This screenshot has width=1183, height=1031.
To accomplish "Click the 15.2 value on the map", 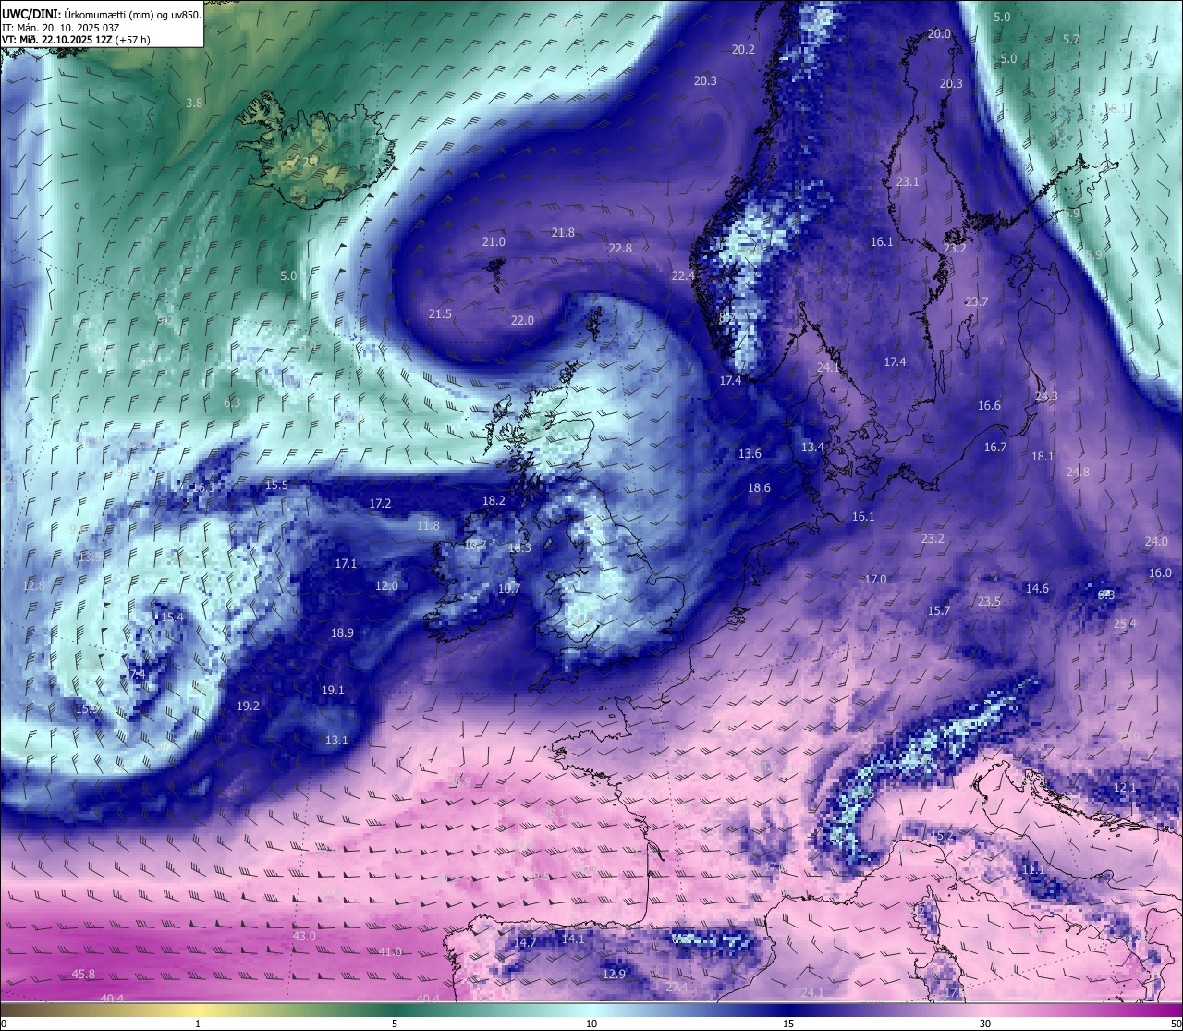I will (942, 836).
